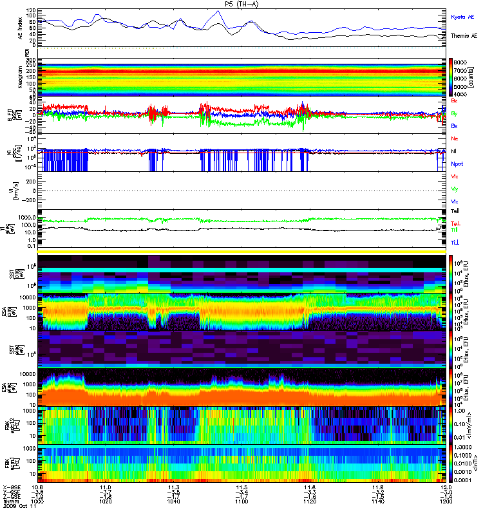This screenshot has width=483, height=515.
Task: Click the red Ne legend label
Action: tap(455, 138)
